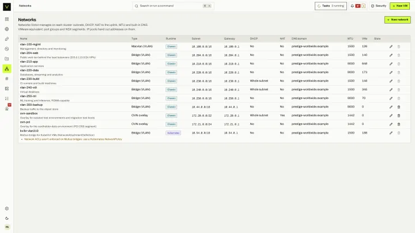Viewport: 415px width, 233px height.
Task: Select the vlan-220-data network name
Action: pos(29,70)
